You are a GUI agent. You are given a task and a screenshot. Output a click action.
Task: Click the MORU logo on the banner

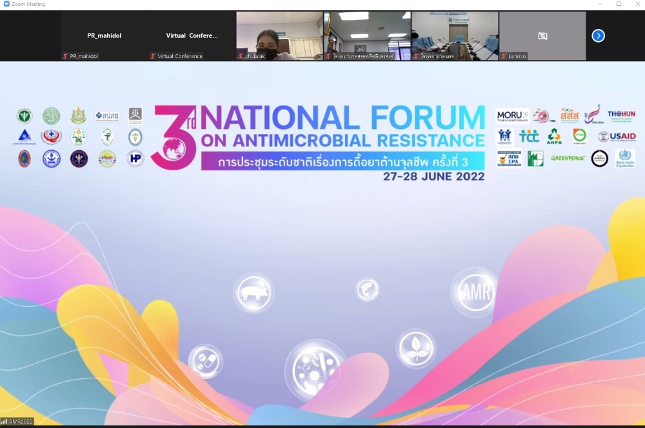tap(512, 116)
